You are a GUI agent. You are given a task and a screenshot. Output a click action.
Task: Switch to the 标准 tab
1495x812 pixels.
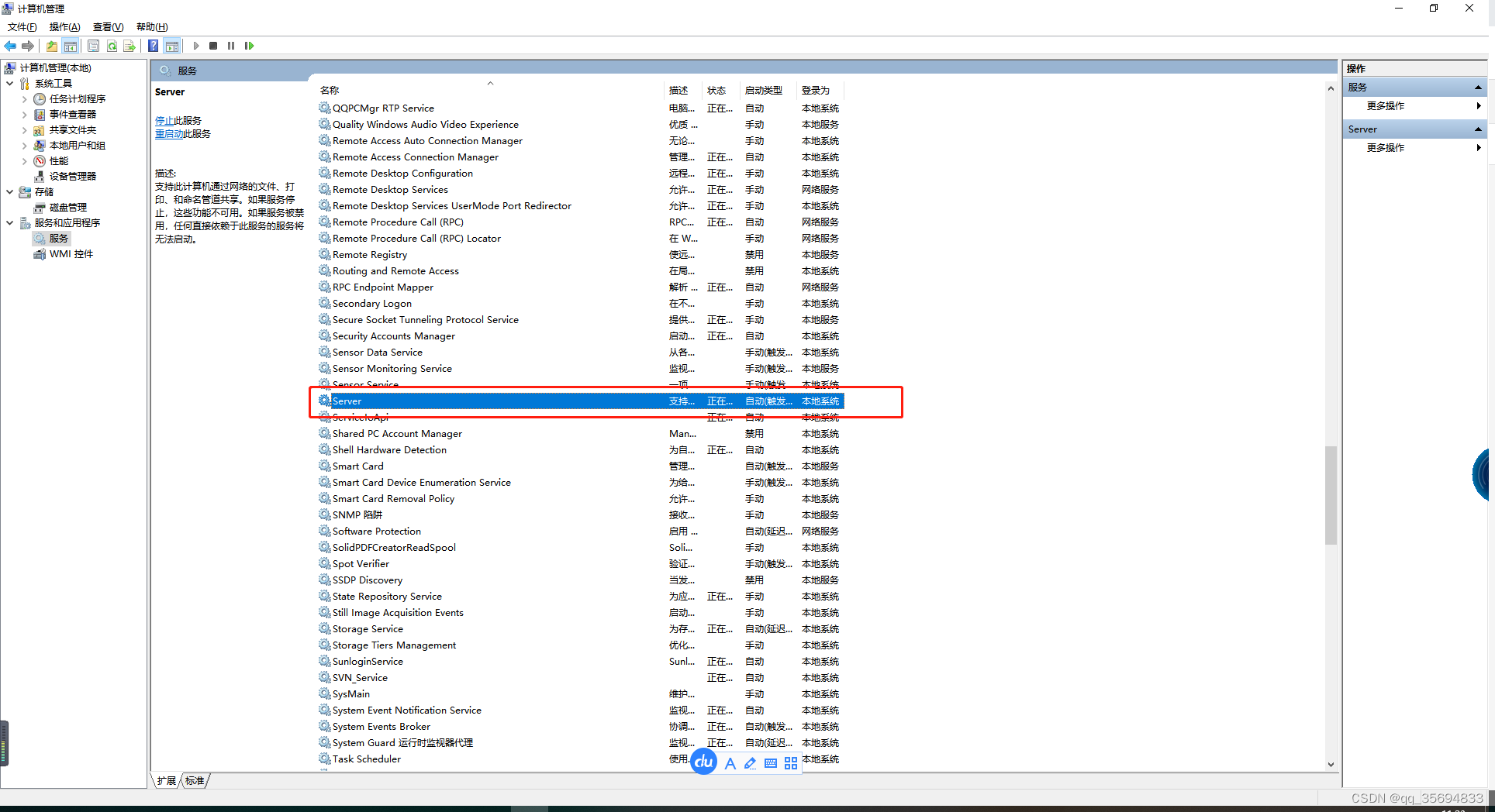[195, 780]
